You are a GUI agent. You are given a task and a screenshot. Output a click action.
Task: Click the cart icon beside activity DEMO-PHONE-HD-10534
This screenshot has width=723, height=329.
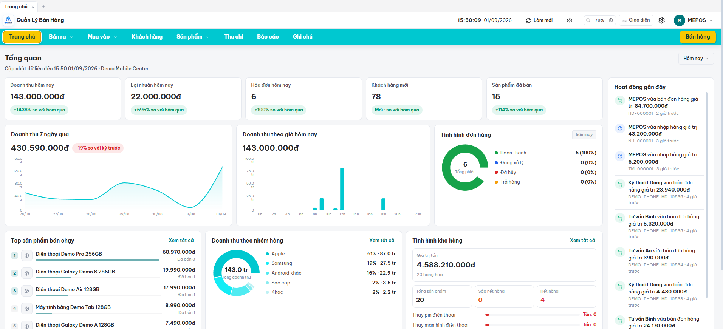(x=620, y=252)
